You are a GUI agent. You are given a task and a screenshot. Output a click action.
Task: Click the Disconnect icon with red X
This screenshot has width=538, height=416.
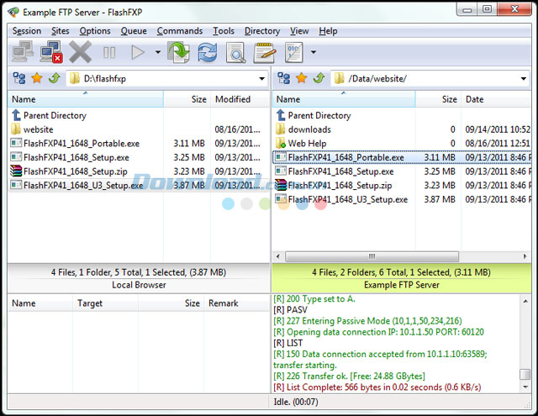pos(51,53)
